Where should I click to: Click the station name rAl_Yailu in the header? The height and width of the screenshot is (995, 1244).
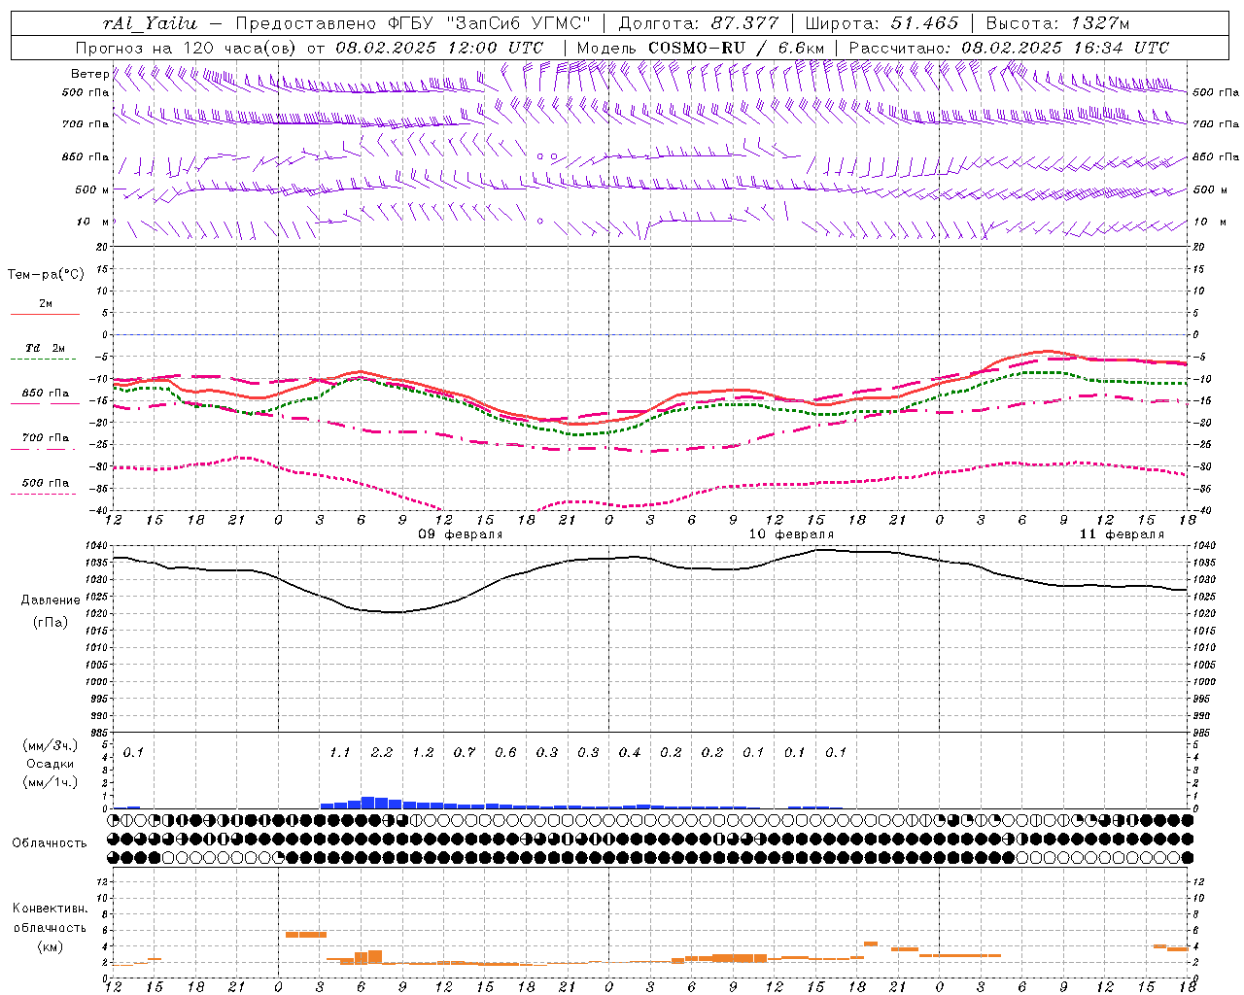click(151, 23)
